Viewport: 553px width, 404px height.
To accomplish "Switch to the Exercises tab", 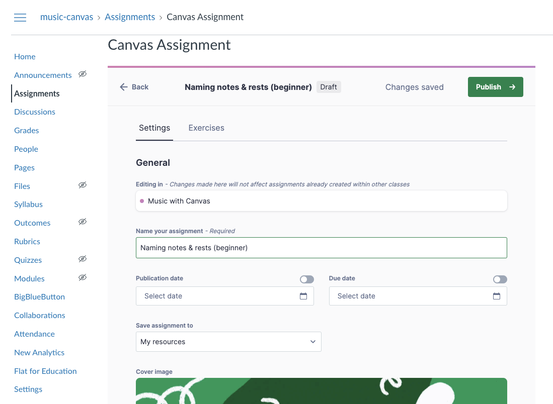I will [206, 128].
